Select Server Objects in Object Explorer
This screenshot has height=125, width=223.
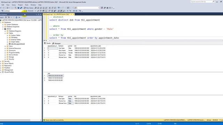[9, 64]
